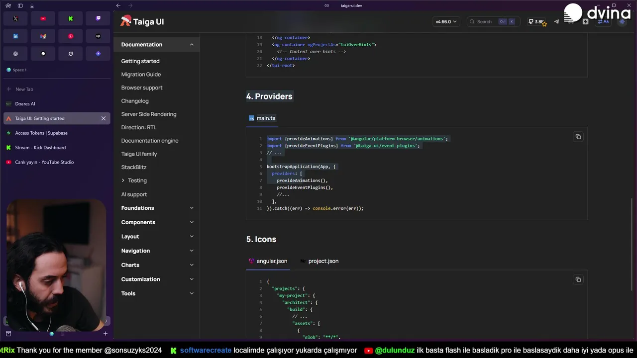Open Server Side Rendering page

149,114
